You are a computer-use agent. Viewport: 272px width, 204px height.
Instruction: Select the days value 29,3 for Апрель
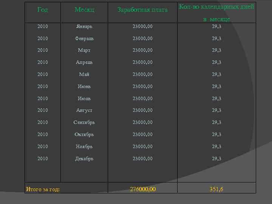pos(216,62)
